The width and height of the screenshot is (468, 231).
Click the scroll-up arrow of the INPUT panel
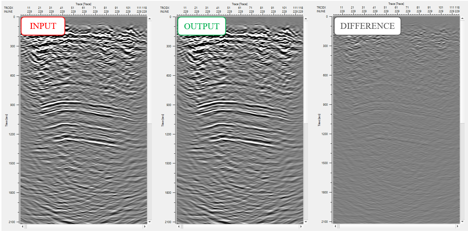click(x=150, y=18)
